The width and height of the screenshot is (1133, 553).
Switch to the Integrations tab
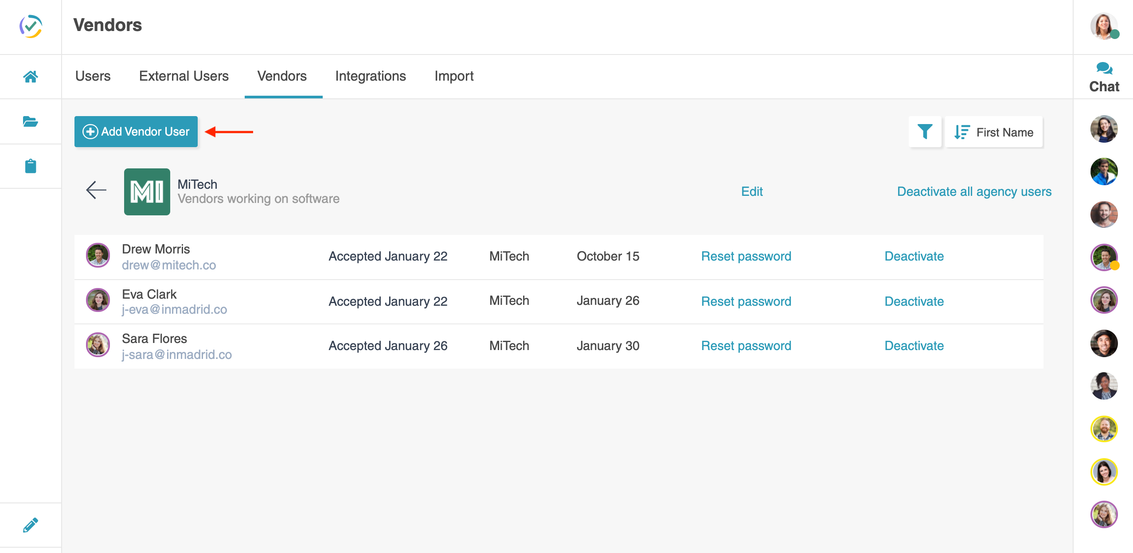[x=371, y=76]
